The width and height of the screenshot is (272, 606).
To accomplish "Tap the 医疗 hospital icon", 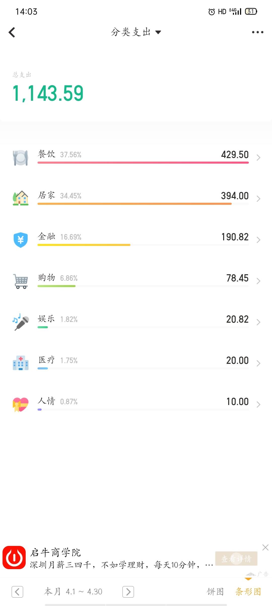I will pos(20,363).
